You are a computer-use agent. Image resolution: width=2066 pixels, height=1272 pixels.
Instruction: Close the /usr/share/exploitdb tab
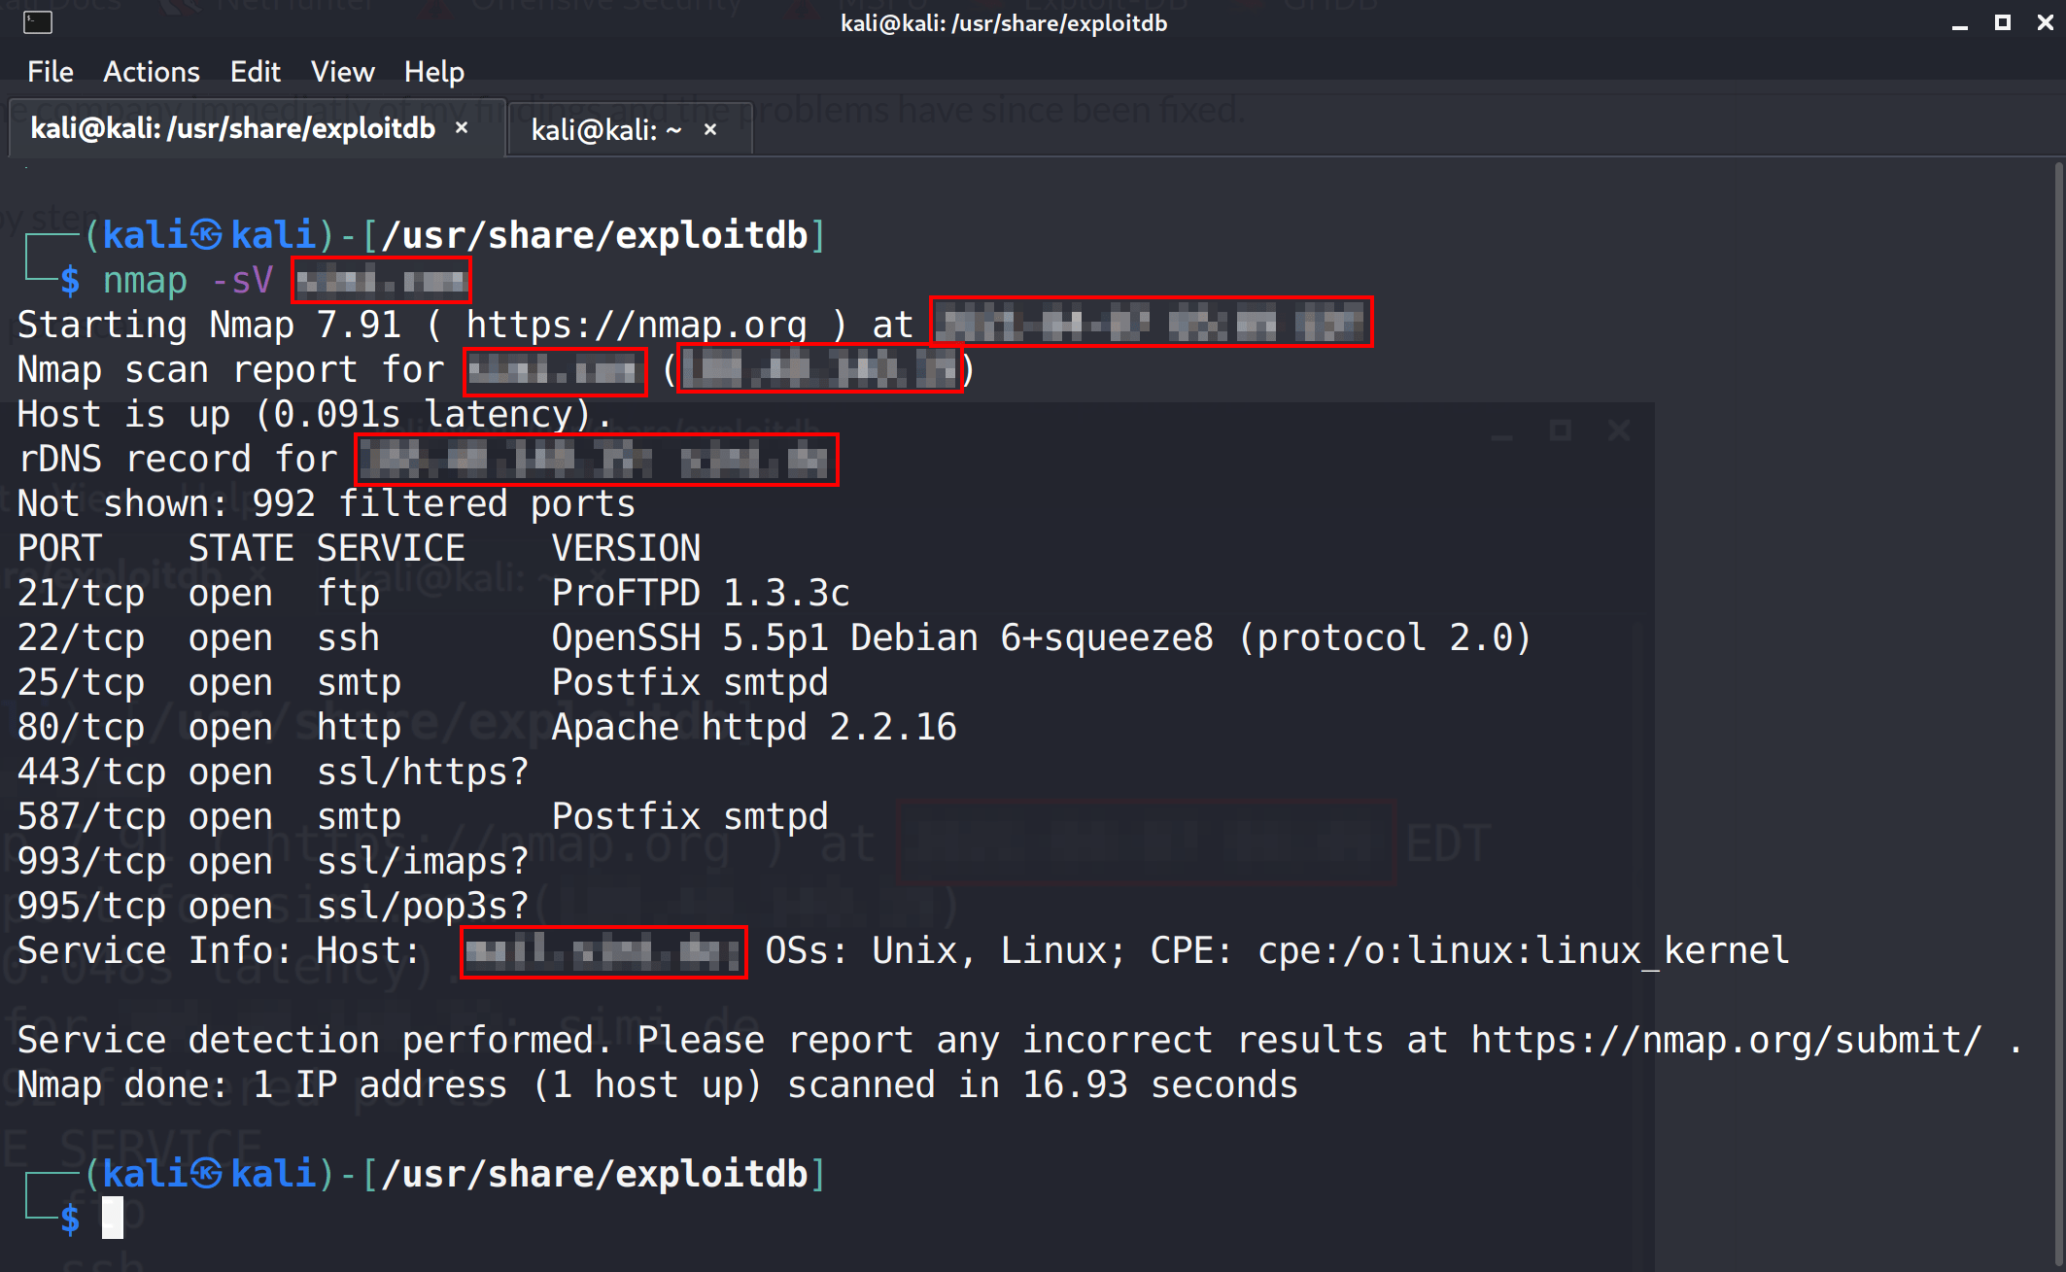click(462, 128)
